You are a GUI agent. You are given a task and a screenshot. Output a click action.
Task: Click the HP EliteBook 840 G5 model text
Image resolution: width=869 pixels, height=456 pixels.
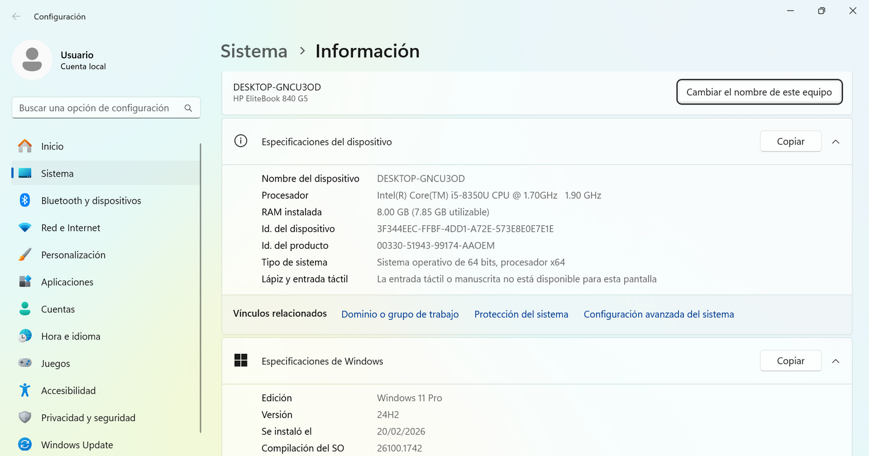(x=271, y=99)
